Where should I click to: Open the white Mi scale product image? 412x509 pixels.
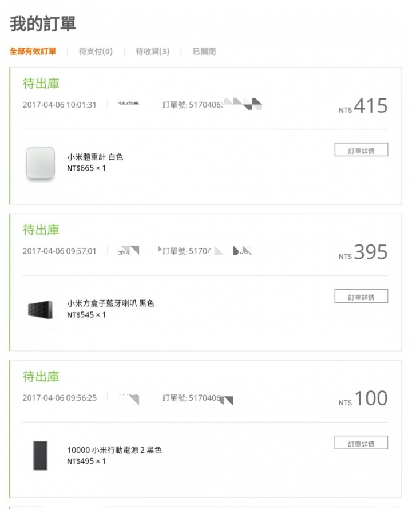click(x=41, y=163)
